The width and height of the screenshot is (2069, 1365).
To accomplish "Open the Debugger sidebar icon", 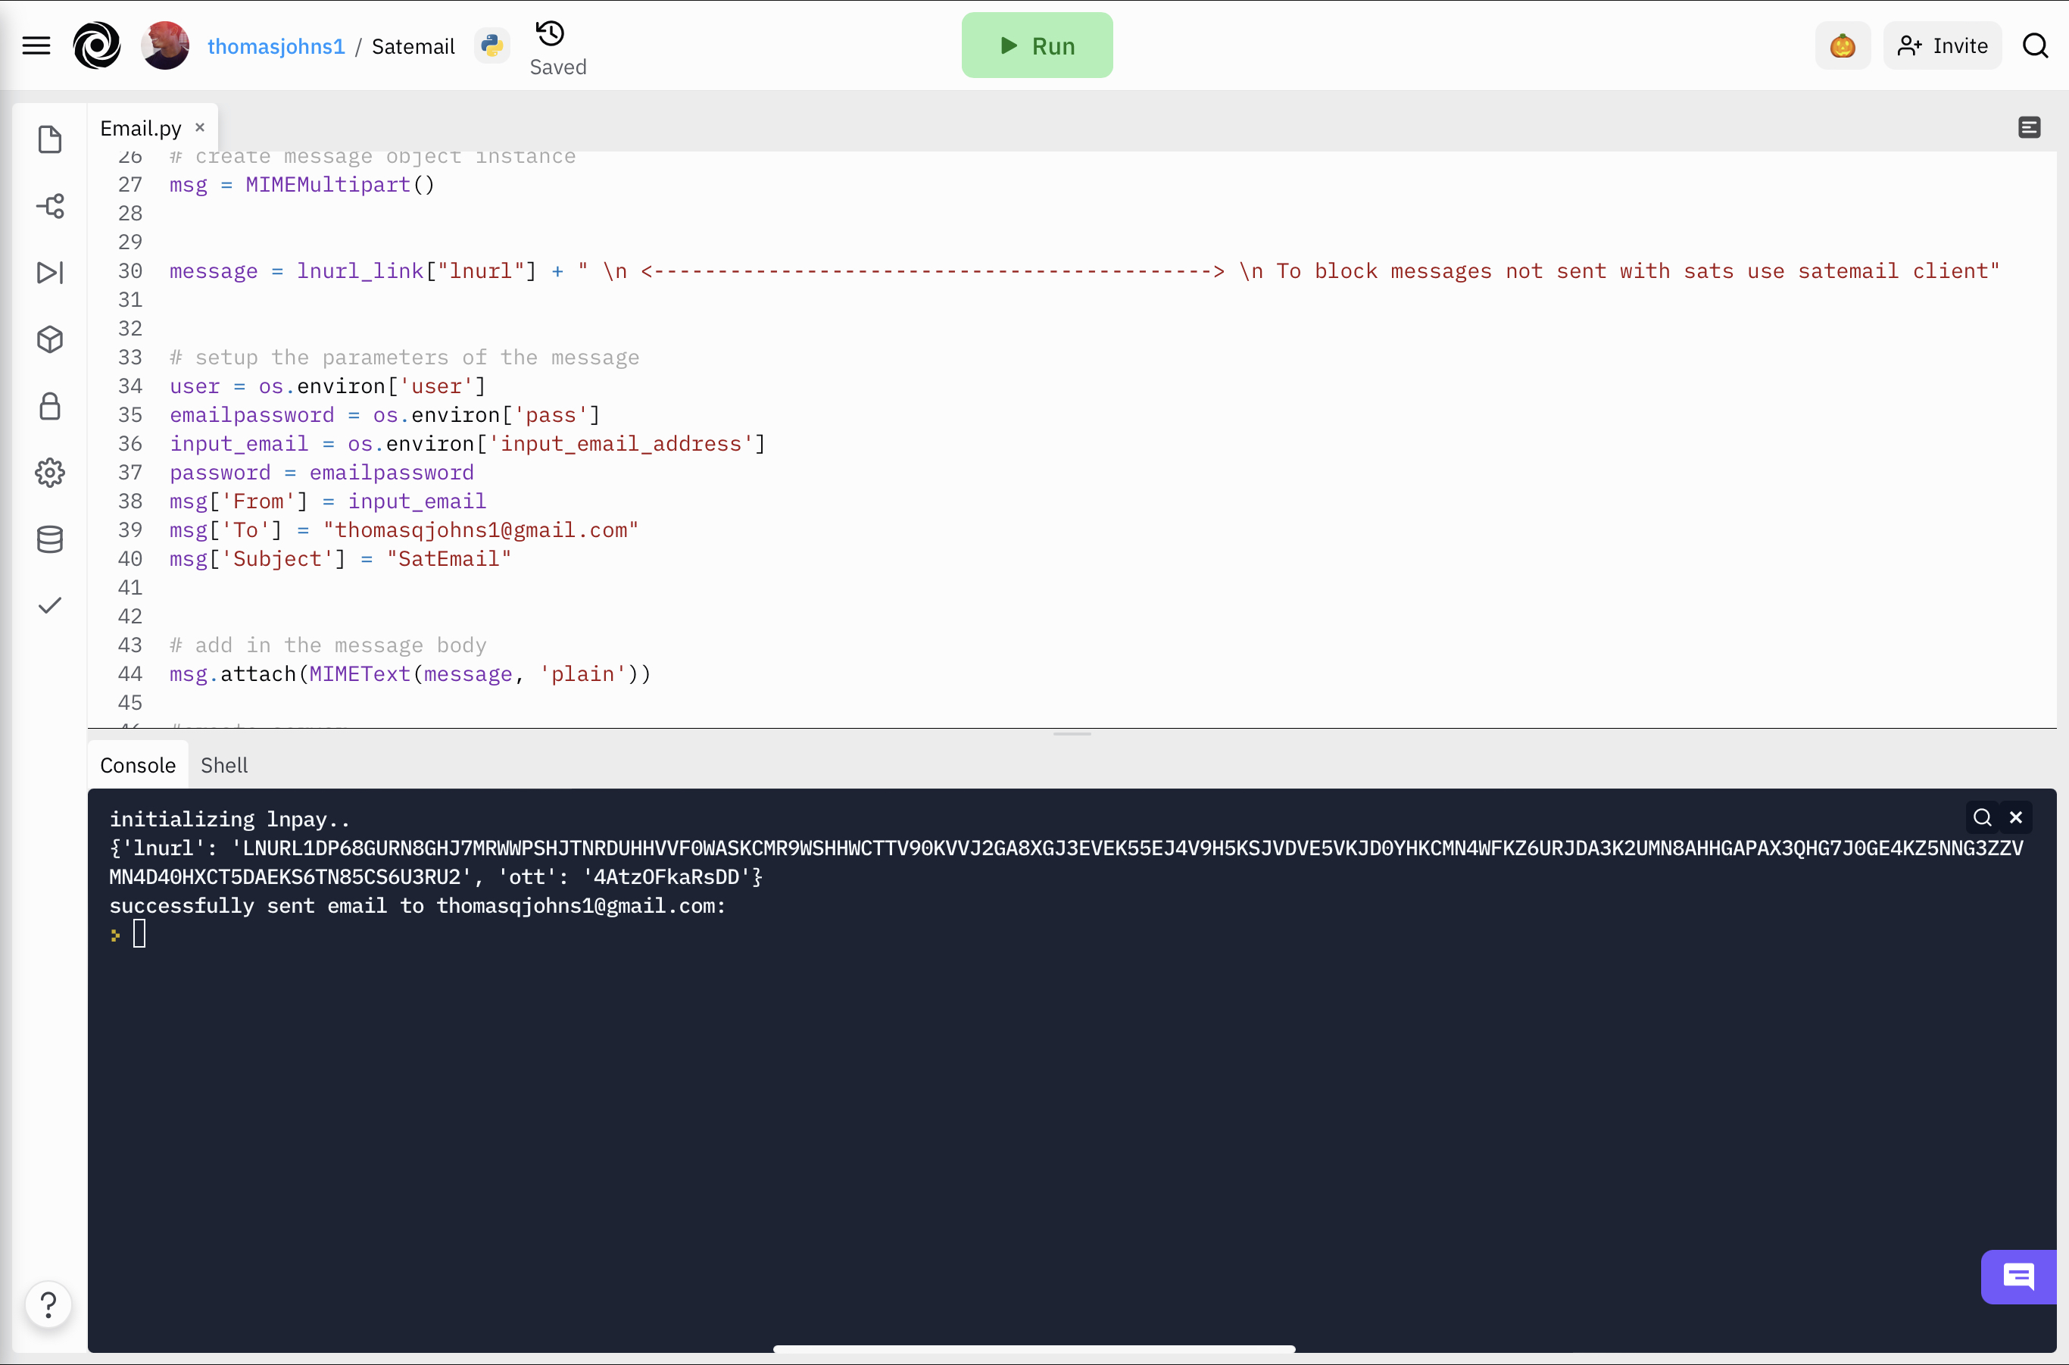I will click(50, 273).
